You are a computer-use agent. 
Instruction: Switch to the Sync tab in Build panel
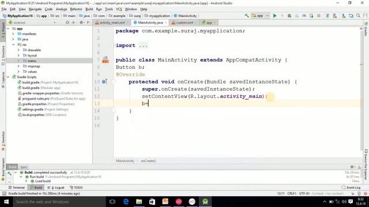(24, 167)
